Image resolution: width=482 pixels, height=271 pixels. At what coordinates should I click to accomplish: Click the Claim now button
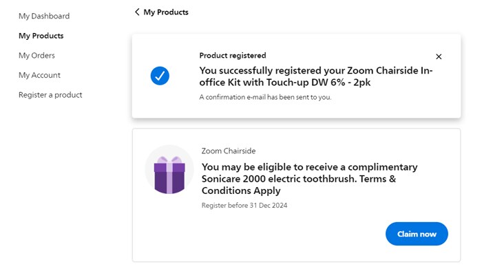[417, 234]
